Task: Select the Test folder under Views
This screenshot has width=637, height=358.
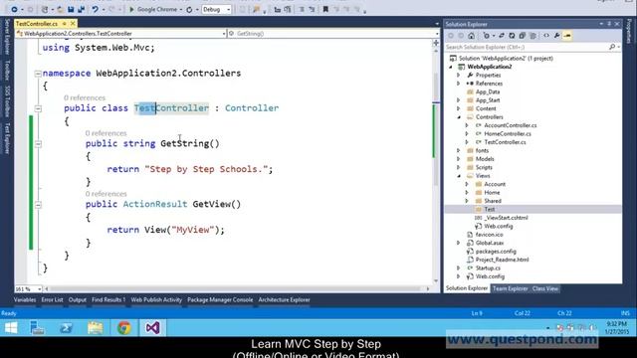Action: click(489, 210)
